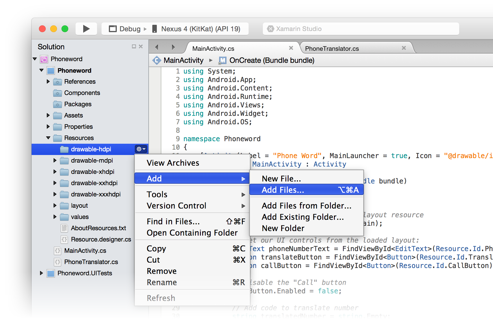This screenshot has width=493, height=319.
Task: Expand the References folder
Action: pyautogui.click(x=48, y=81)
